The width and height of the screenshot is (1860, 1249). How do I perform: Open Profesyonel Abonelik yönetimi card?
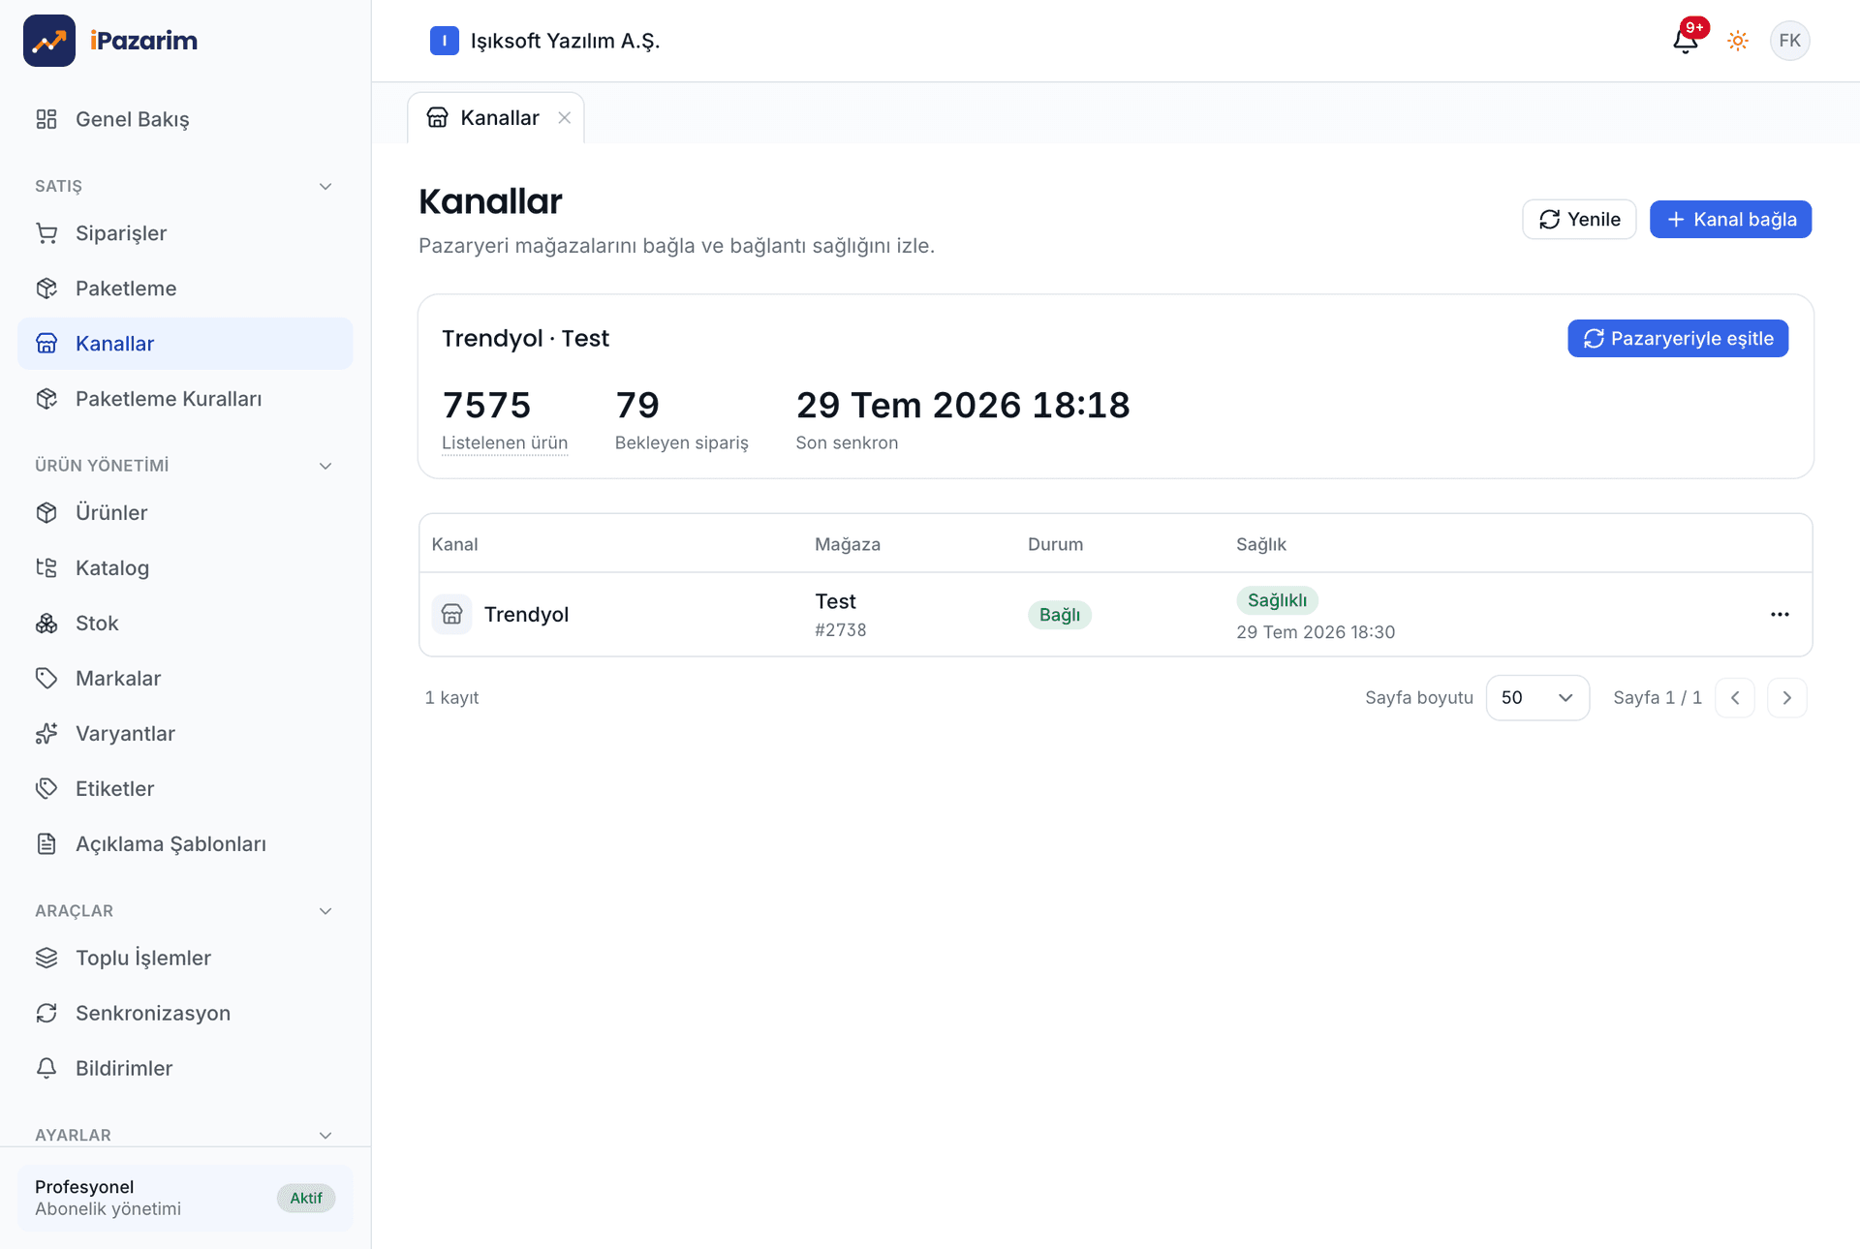pyautogui.click(x=185, y=1198)
